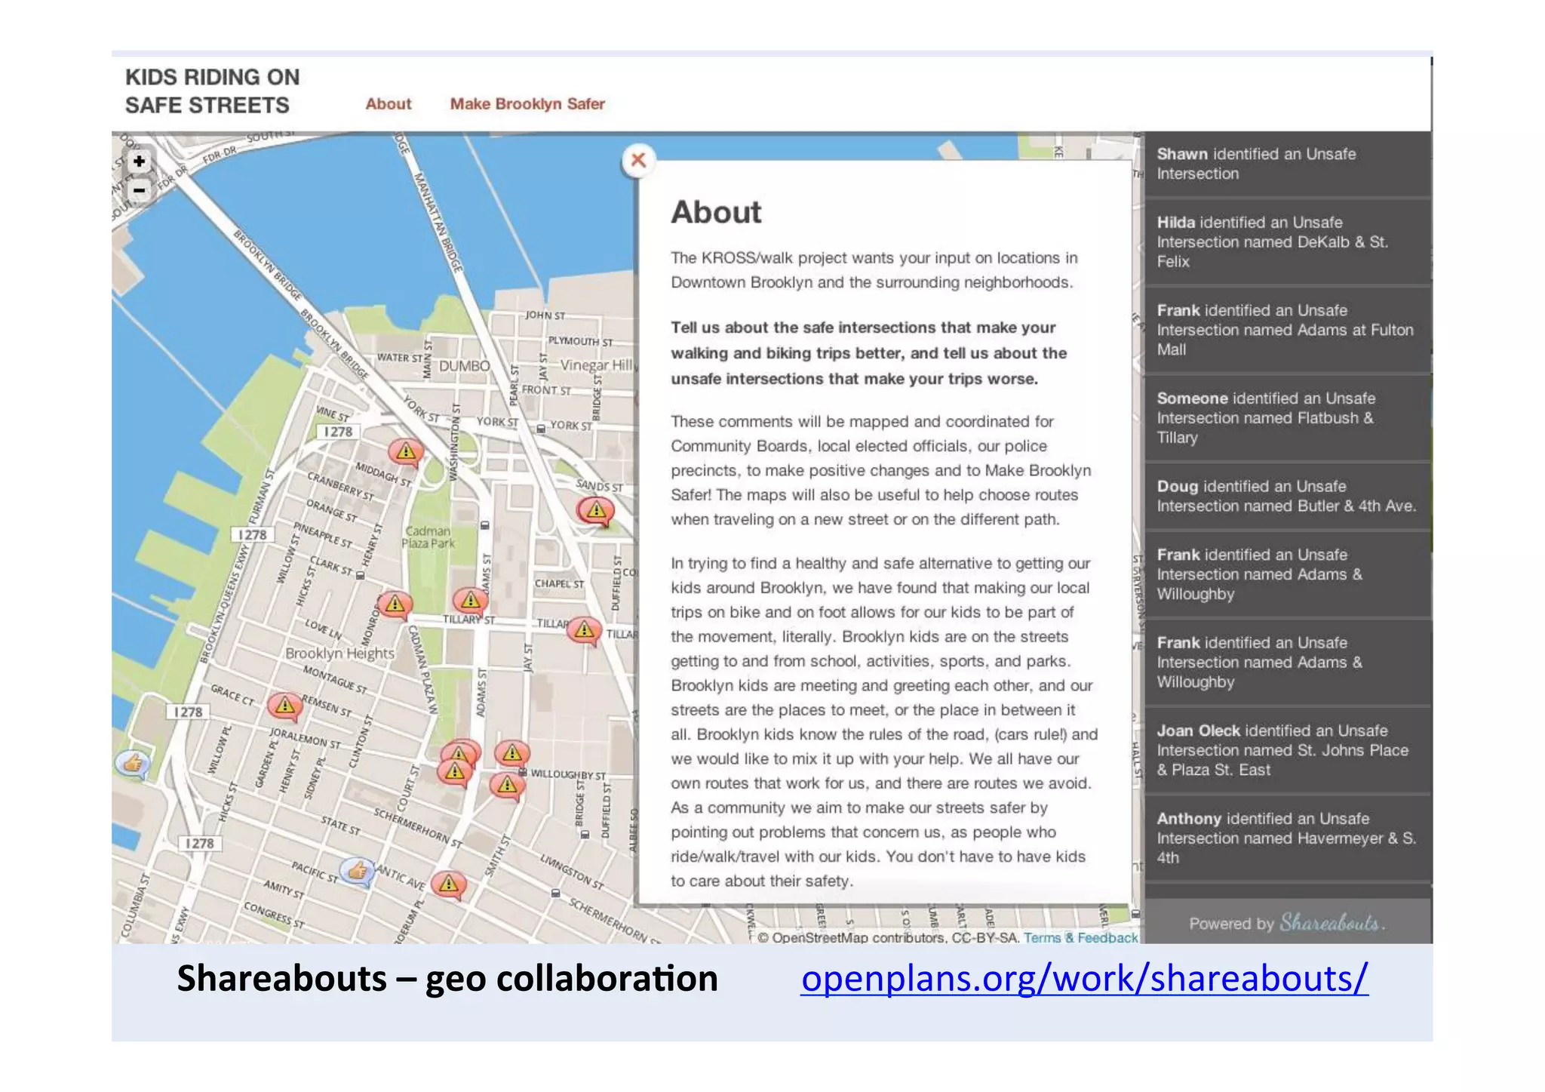
Task: Open Doug's Butler & 4th Ave. entry
Action: click(1288, 497)
